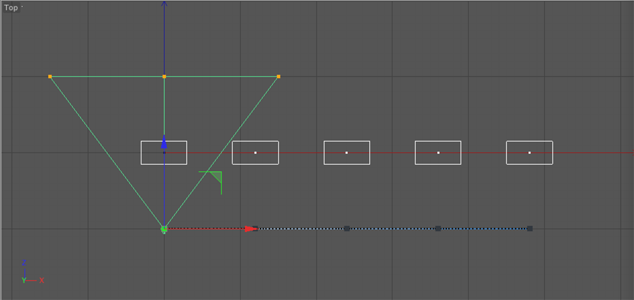Select the leftmost clone rectangle crossed by blue axis
Image resolution: width=634 pixels, height=300 pixels.
click(x=164, y=153)
